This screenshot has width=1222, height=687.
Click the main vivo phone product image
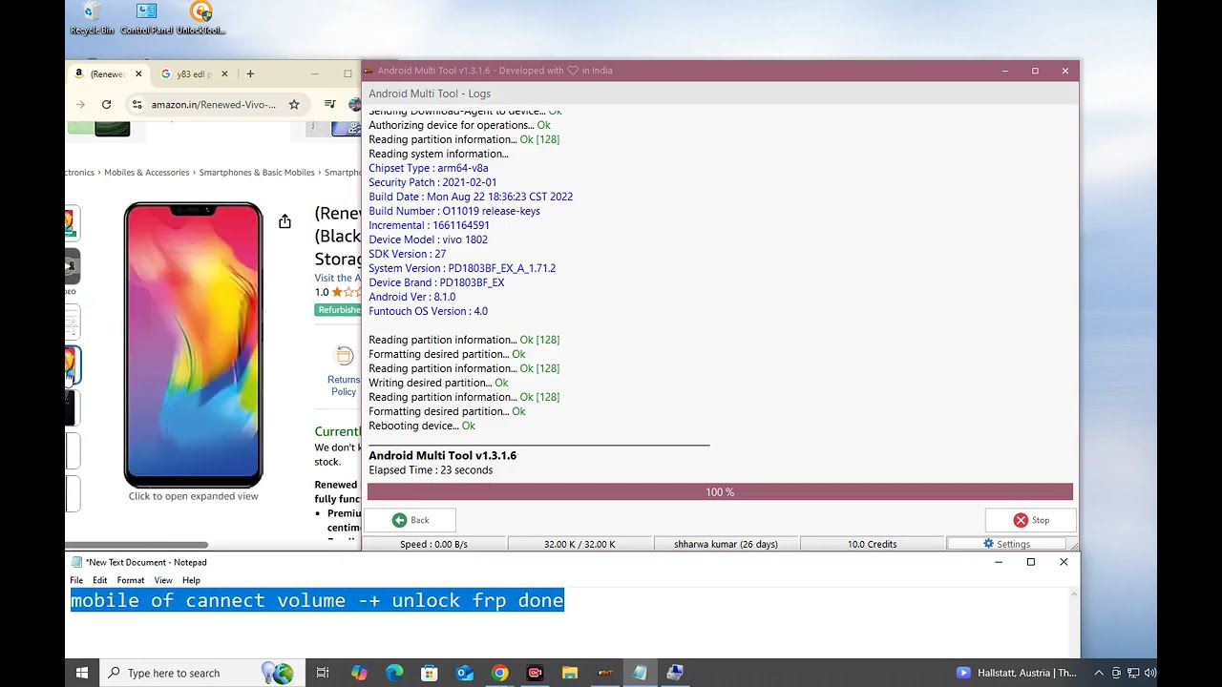(193, 344)
